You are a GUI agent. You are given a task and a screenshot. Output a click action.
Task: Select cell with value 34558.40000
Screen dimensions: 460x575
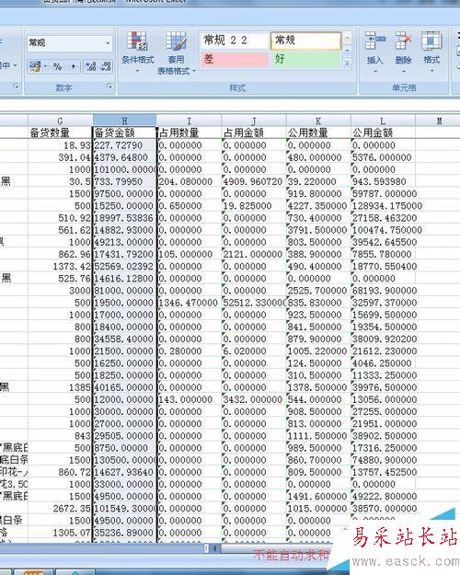coord(124,339)
